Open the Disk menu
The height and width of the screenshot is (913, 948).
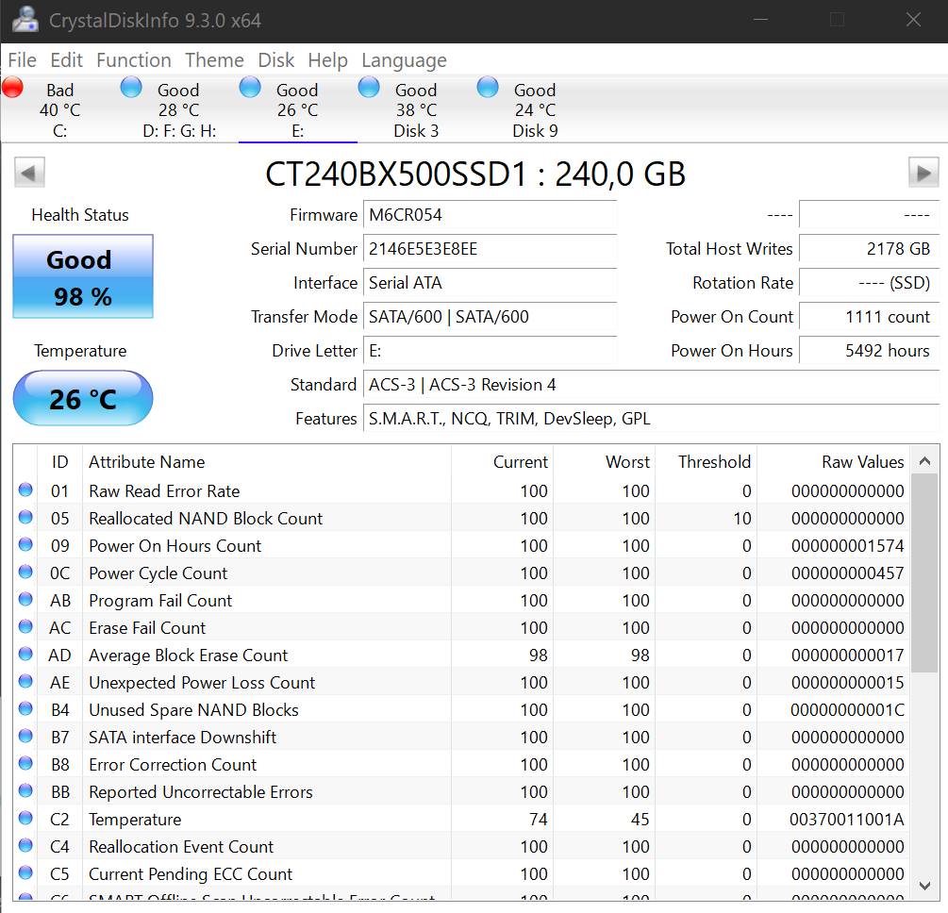pos(275,59)
